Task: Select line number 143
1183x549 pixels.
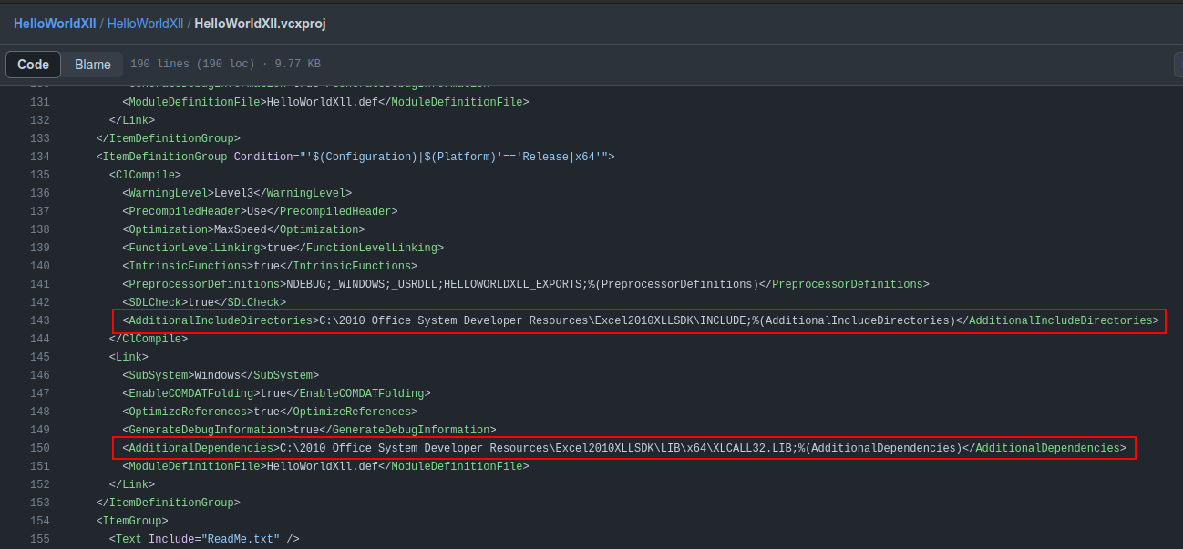Action: click(39, 320)
